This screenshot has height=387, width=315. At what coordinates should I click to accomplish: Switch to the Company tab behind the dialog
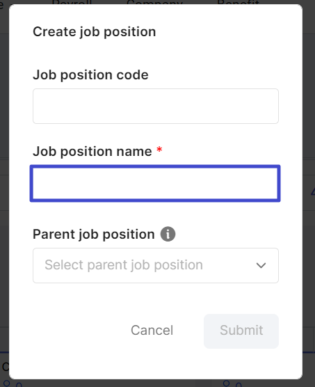(x=154, y=3)
